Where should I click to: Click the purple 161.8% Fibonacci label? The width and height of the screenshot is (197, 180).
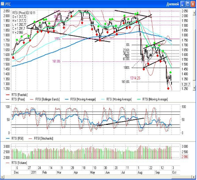57,61
